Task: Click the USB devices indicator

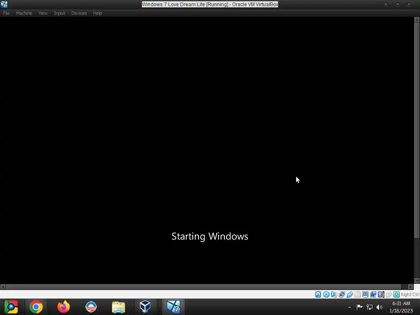Action: [x=349, y=294]
